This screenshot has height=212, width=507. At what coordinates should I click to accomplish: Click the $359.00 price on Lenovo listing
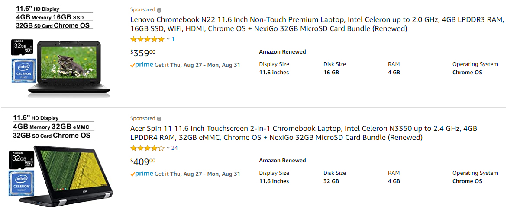[143, 53]
